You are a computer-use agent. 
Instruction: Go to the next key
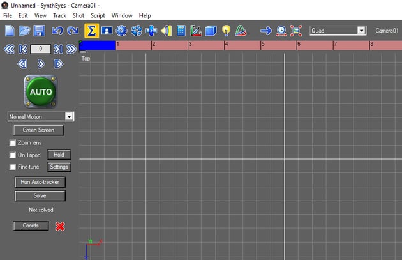click(58, 49)
